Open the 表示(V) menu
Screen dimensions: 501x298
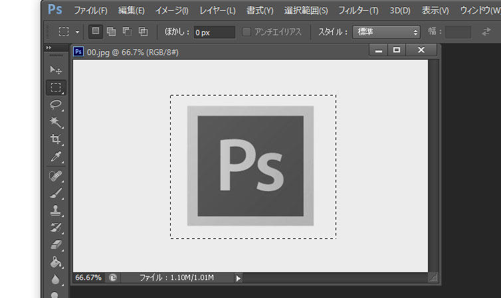tap(435, 11)
